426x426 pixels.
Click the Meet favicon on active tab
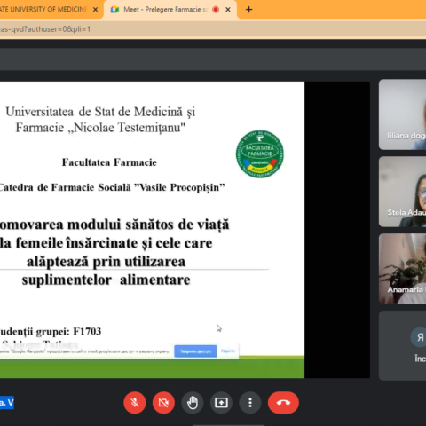114,10
